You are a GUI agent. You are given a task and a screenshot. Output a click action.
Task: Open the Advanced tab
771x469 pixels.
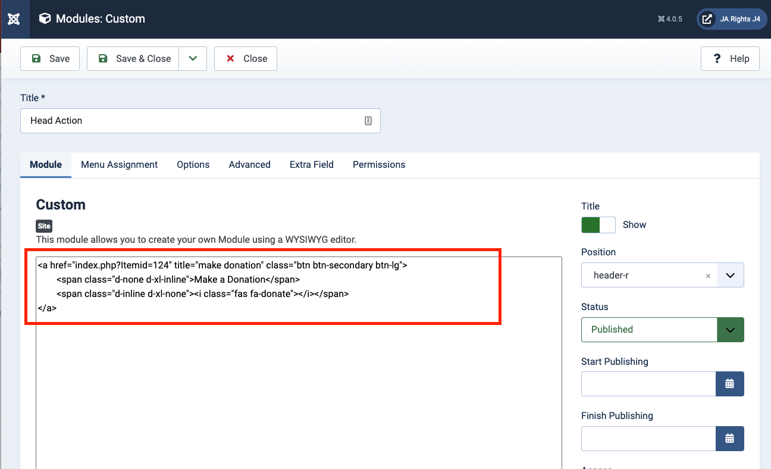[250, 165]
